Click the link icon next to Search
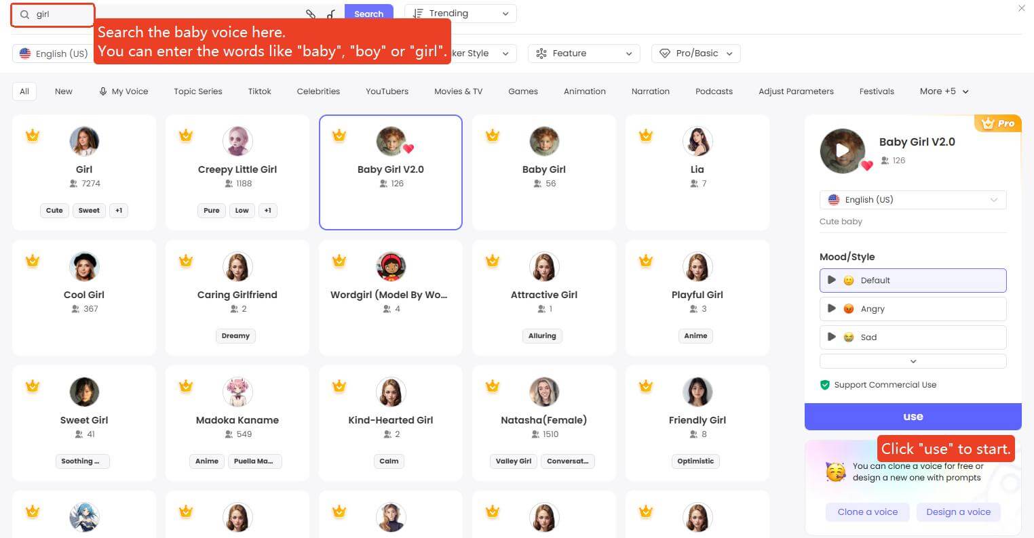Image resolution: width=1034 pixels, height=538 pixels. [311, 14]
